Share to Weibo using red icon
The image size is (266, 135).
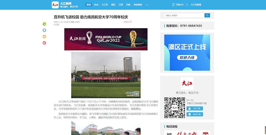coord(44,43)
